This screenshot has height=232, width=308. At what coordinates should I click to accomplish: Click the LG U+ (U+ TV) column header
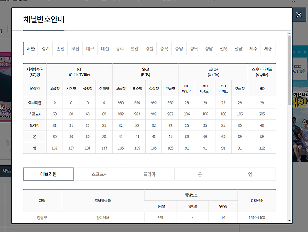pyautogui.click(x=214, y=72)
